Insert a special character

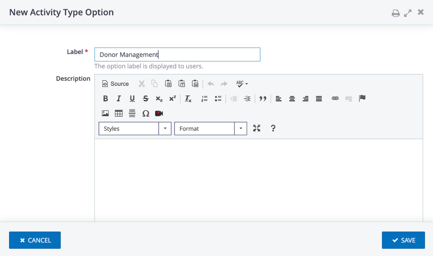click(146, 113)
